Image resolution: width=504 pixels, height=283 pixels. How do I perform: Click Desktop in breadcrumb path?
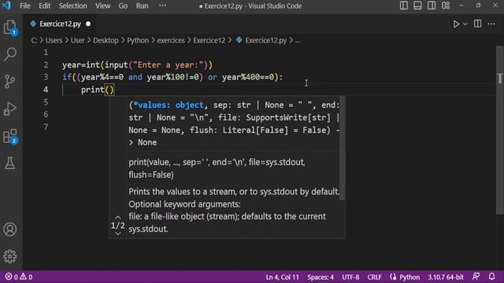coord(106,40)
